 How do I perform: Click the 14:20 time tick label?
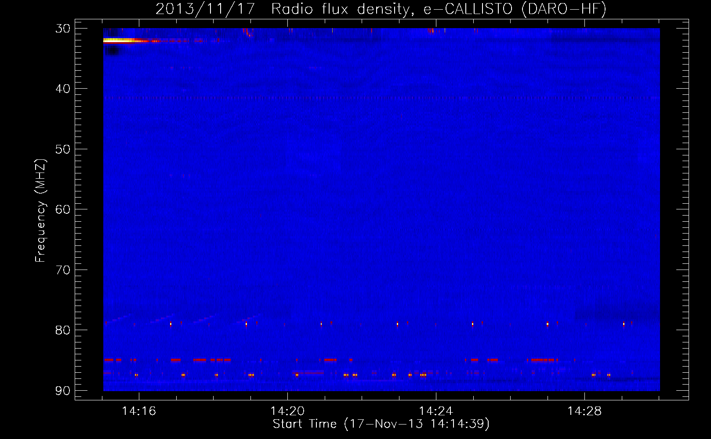click(287, 411)
